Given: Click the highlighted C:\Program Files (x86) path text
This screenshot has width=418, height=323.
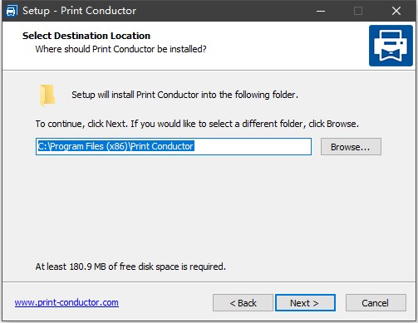Looking at the screenshot, I should [x=116, y=146].
